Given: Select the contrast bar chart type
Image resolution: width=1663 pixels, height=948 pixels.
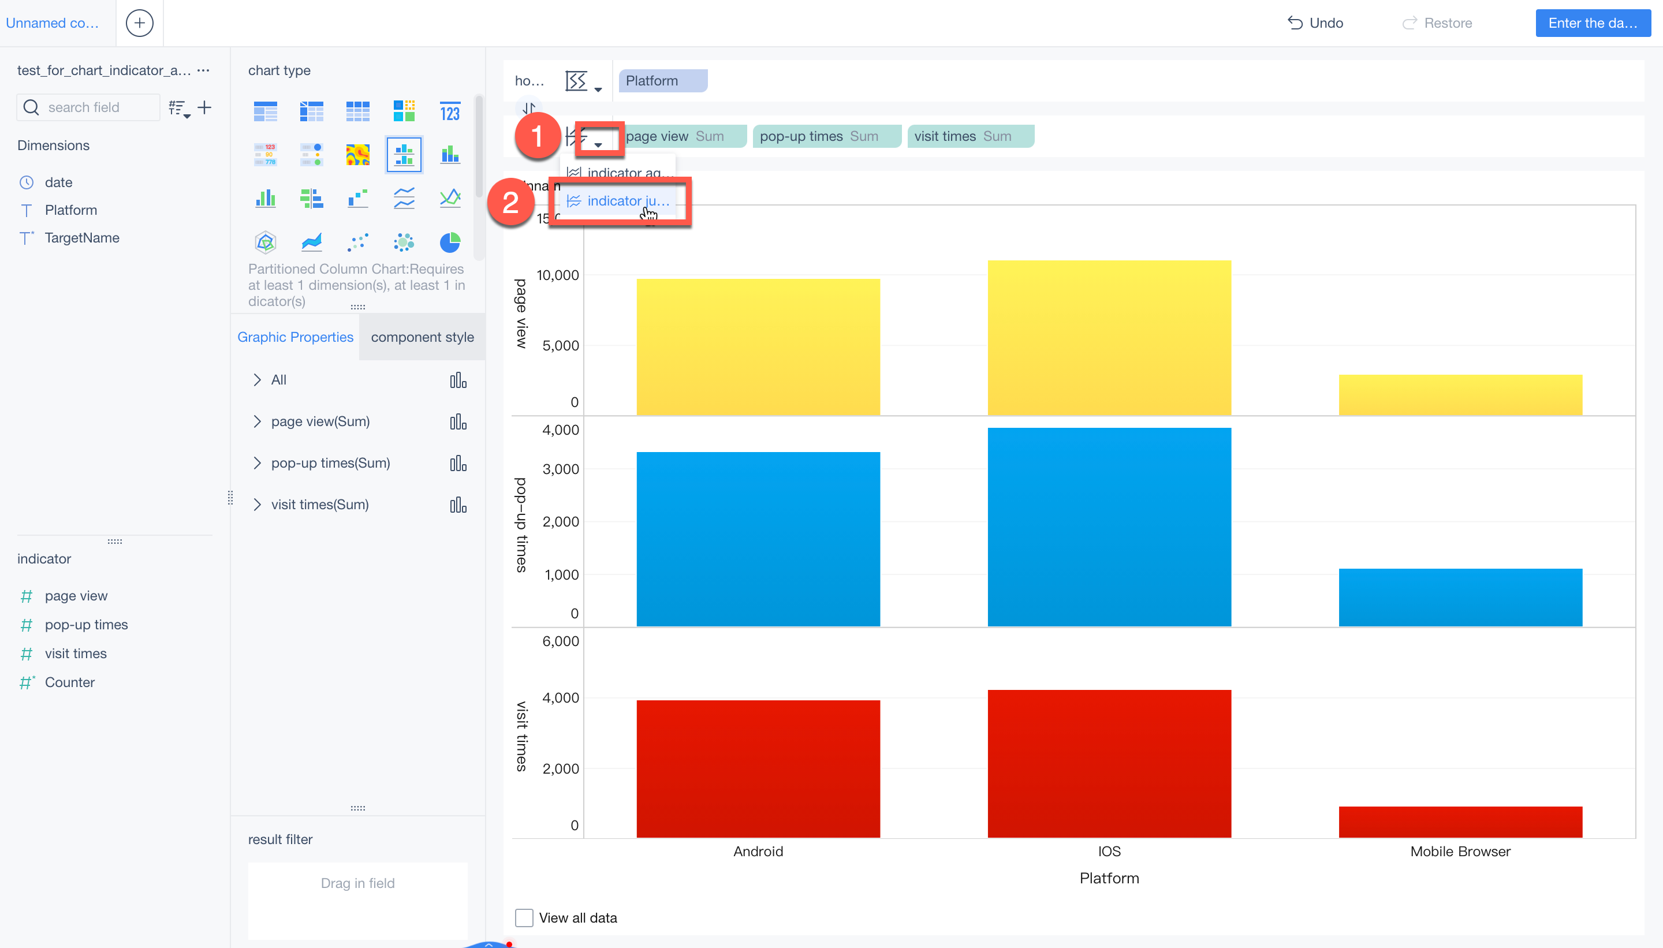Looking at the screenshot, I should click(x=312, y=198).
